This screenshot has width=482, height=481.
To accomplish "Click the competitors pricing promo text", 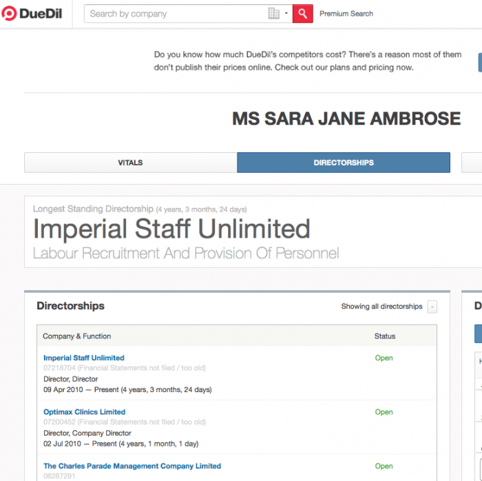I will (307, 61).
